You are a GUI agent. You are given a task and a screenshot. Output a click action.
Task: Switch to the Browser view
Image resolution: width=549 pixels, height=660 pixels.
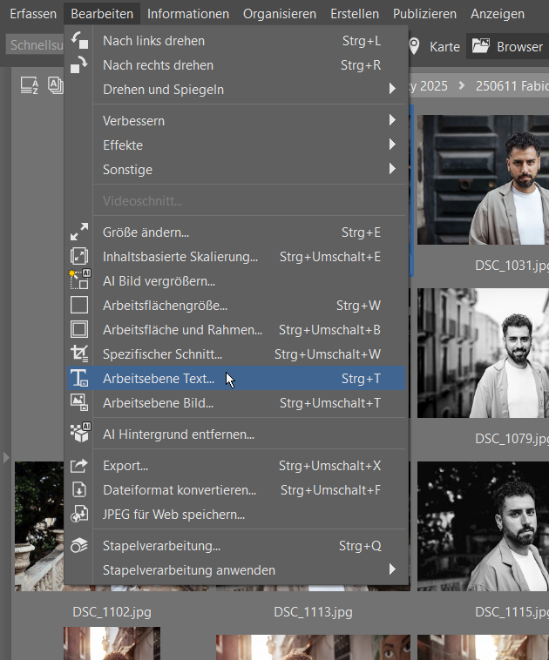[508, 47]
